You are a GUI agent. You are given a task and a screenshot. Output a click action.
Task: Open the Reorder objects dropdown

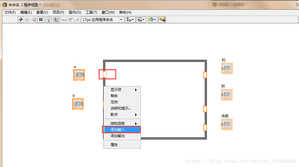152,20
